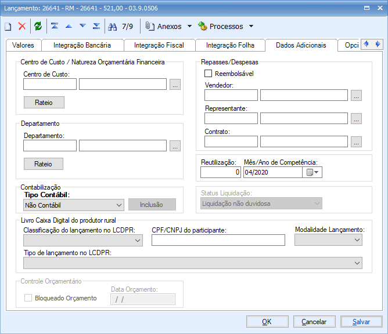Open Vendedor lookup ellipsis button
The width and height of the screenshot is (388, 334).
point(356,95)
